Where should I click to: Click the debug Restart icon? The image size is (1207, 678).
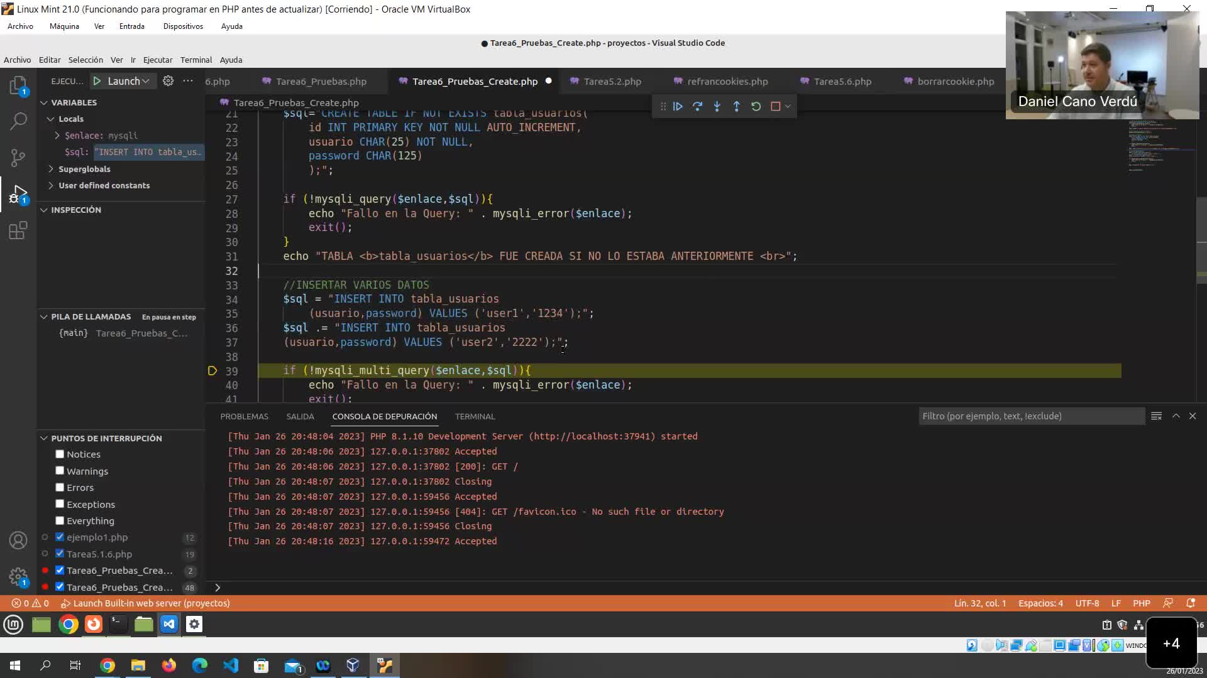click(x=756, y=107)
